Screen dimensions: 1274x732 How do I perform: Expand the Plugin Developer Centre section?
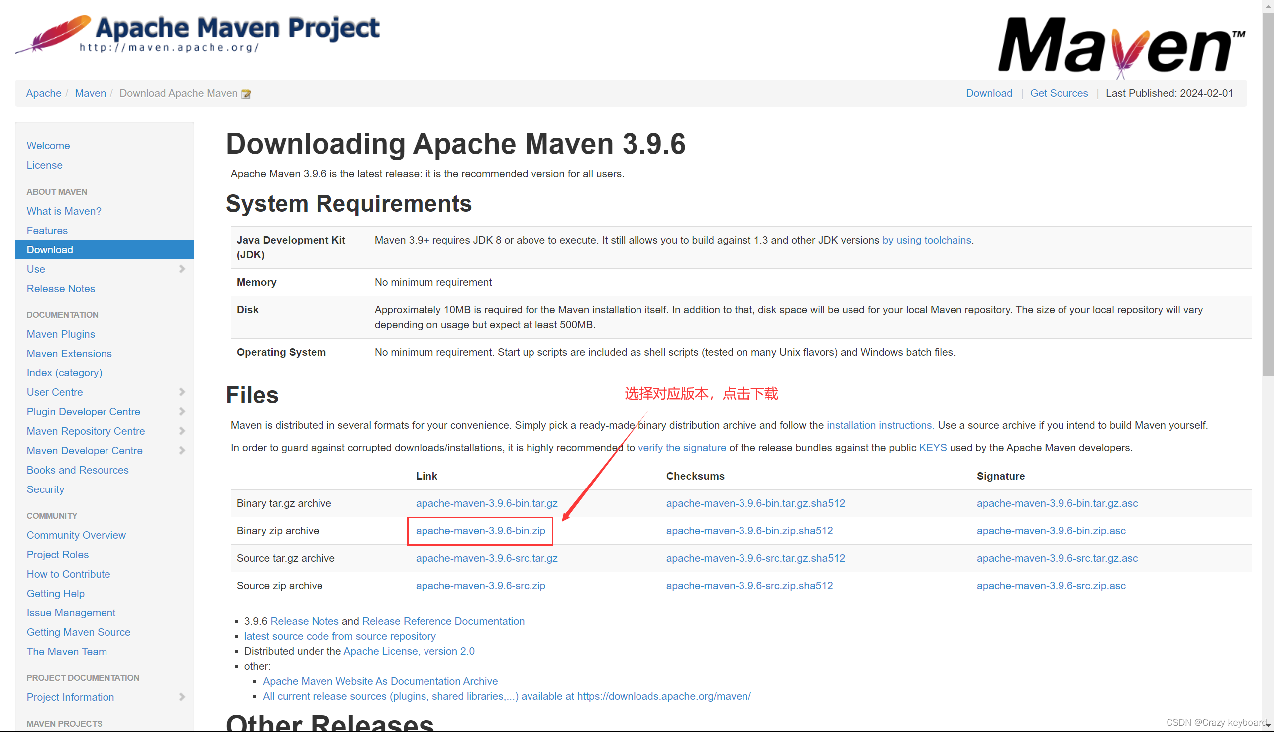[182, 411]
